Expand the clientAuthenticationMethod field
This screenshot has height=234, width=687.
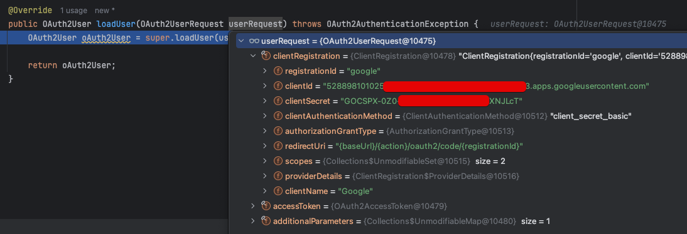(264, 116)
